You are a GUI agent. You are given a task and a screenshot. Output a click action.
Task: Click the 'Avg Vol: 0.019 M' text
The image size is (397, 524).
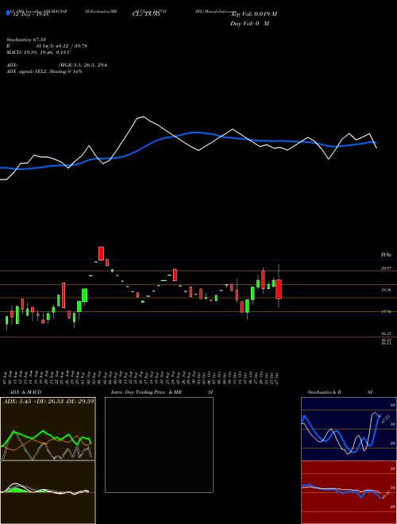[x=253, y=14]
